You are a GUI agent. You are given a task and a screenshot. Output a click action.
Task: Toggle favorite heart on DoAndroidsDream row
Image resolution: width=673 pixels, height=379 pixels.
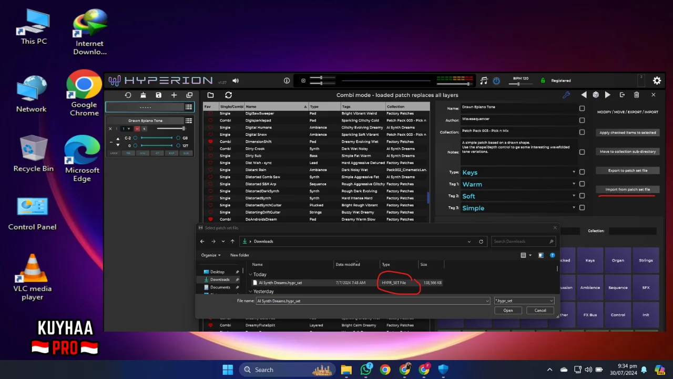211,219
